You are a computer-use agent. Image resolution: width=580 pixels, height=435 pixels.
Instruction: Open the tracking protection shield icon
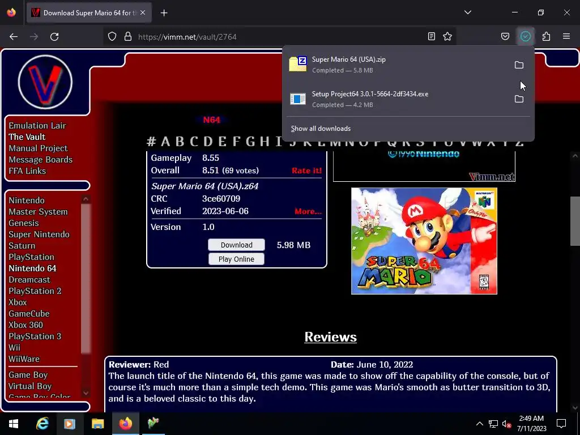click(112, 37)
